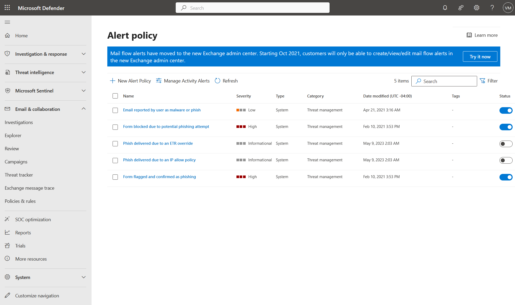Click the Try it now button
This screenshot has width=515, height=305.
480,56
